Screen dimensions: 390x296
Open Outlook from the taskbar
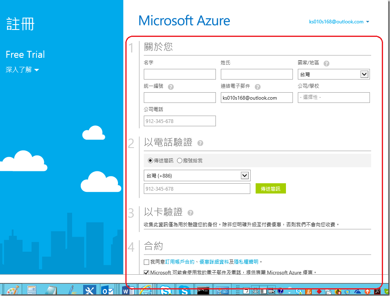pos(108,290)
